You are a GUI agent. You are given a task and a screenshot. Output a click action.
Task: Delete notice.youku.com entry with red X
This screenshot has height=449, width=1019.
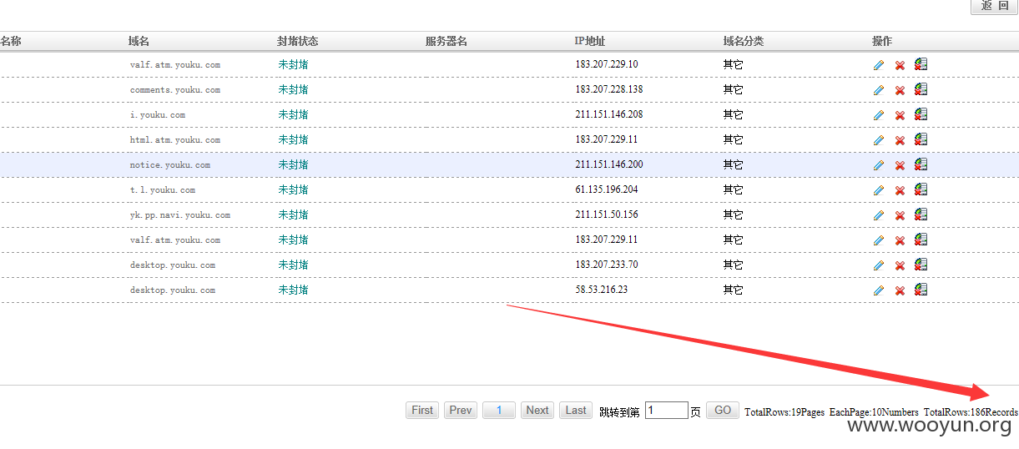pos(900,165)
